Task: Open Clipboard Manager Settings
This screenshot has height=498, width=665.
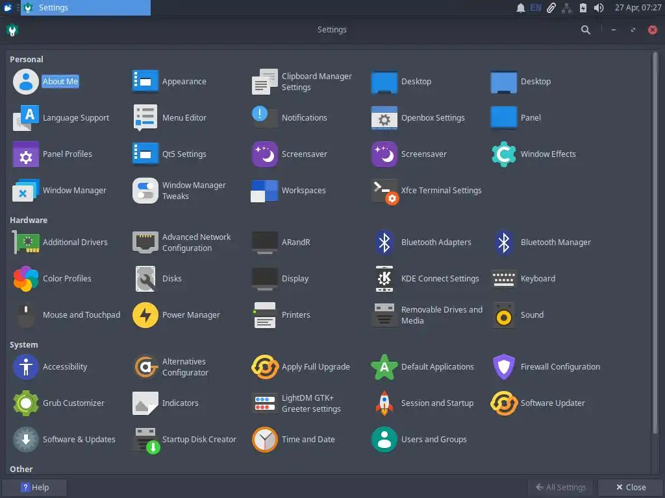Action: pos(302,81)
